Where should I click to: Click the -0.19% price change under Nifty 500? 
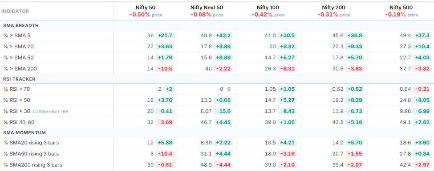395,15
